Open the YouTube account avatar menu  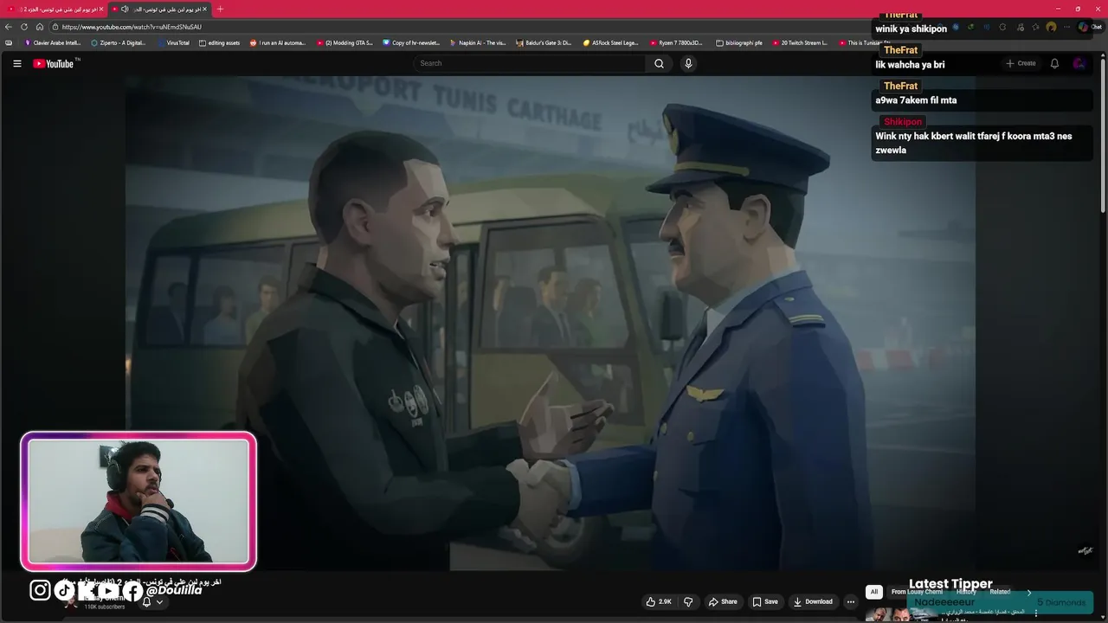tap(1079, 63)
